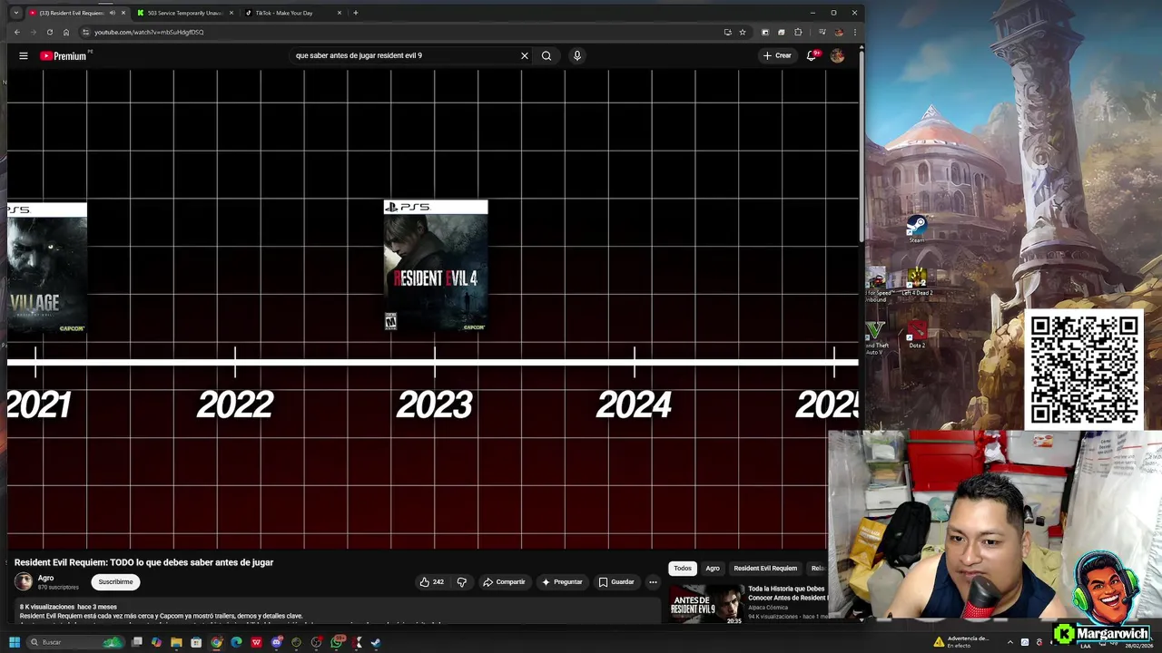The image size is (1162, 653).
Task: Open File Explorer from taskbar
Action: [x=176, y=642]
